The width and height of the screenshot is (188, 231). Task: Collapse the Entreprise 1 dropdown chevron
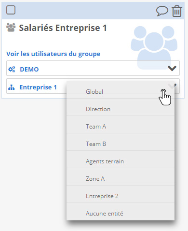pos(172,86)
